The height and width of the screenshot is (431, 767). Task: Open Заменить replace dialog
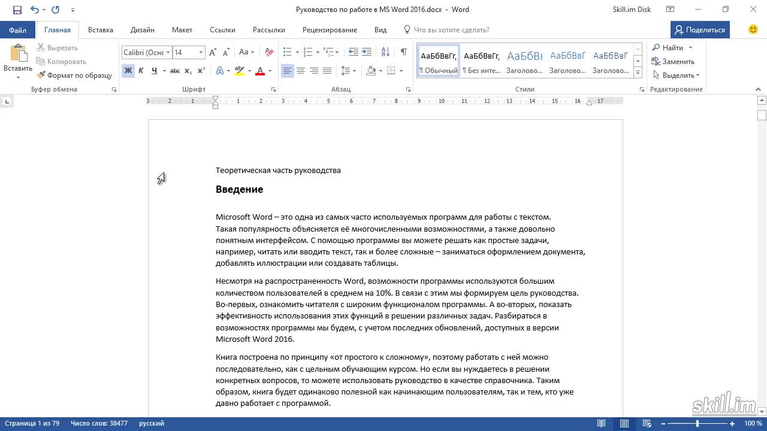pyautogui.click(x=674, y=62)
